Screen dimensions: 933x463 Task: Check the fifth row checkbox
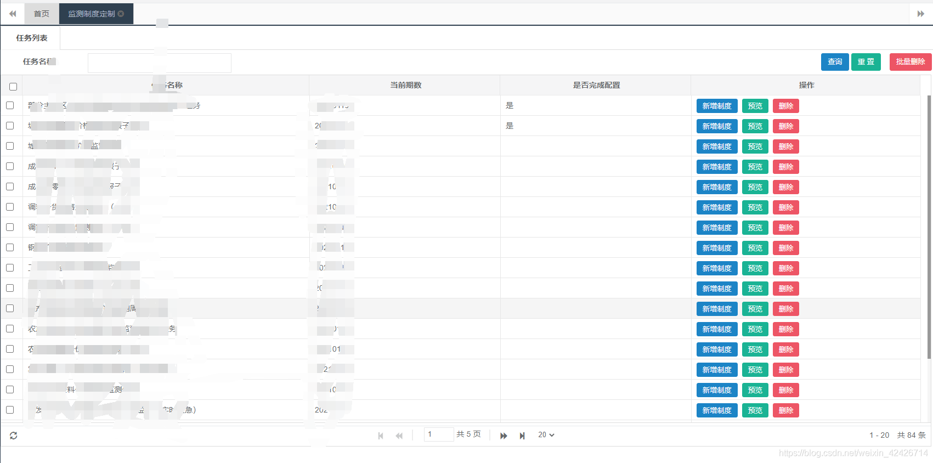10,187
